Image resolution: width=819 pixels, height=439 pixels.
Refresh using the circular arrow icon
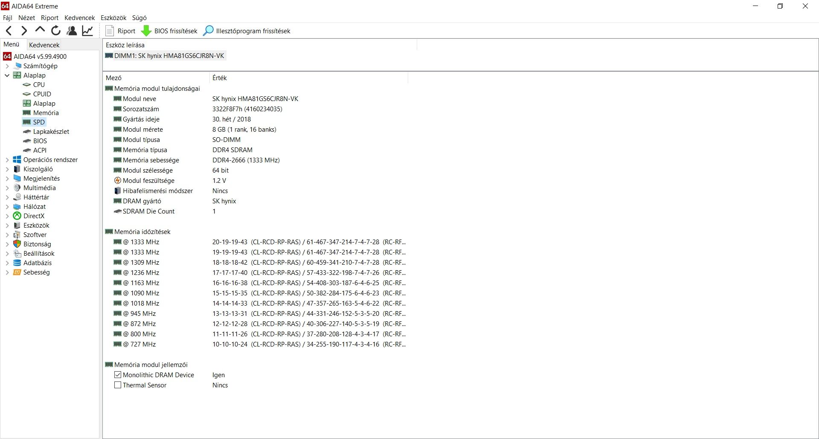point(56,31)
